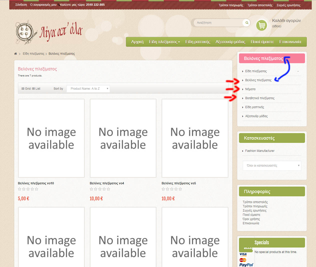Select Αξεσουάρ μόδας in sidebar categories
Screen dimensions: 316x267
pyautogui.click(x=256, y=116)
